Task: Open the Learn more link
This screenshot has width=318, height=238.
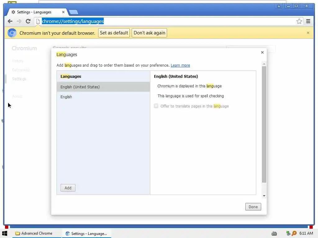Action: 180,65
